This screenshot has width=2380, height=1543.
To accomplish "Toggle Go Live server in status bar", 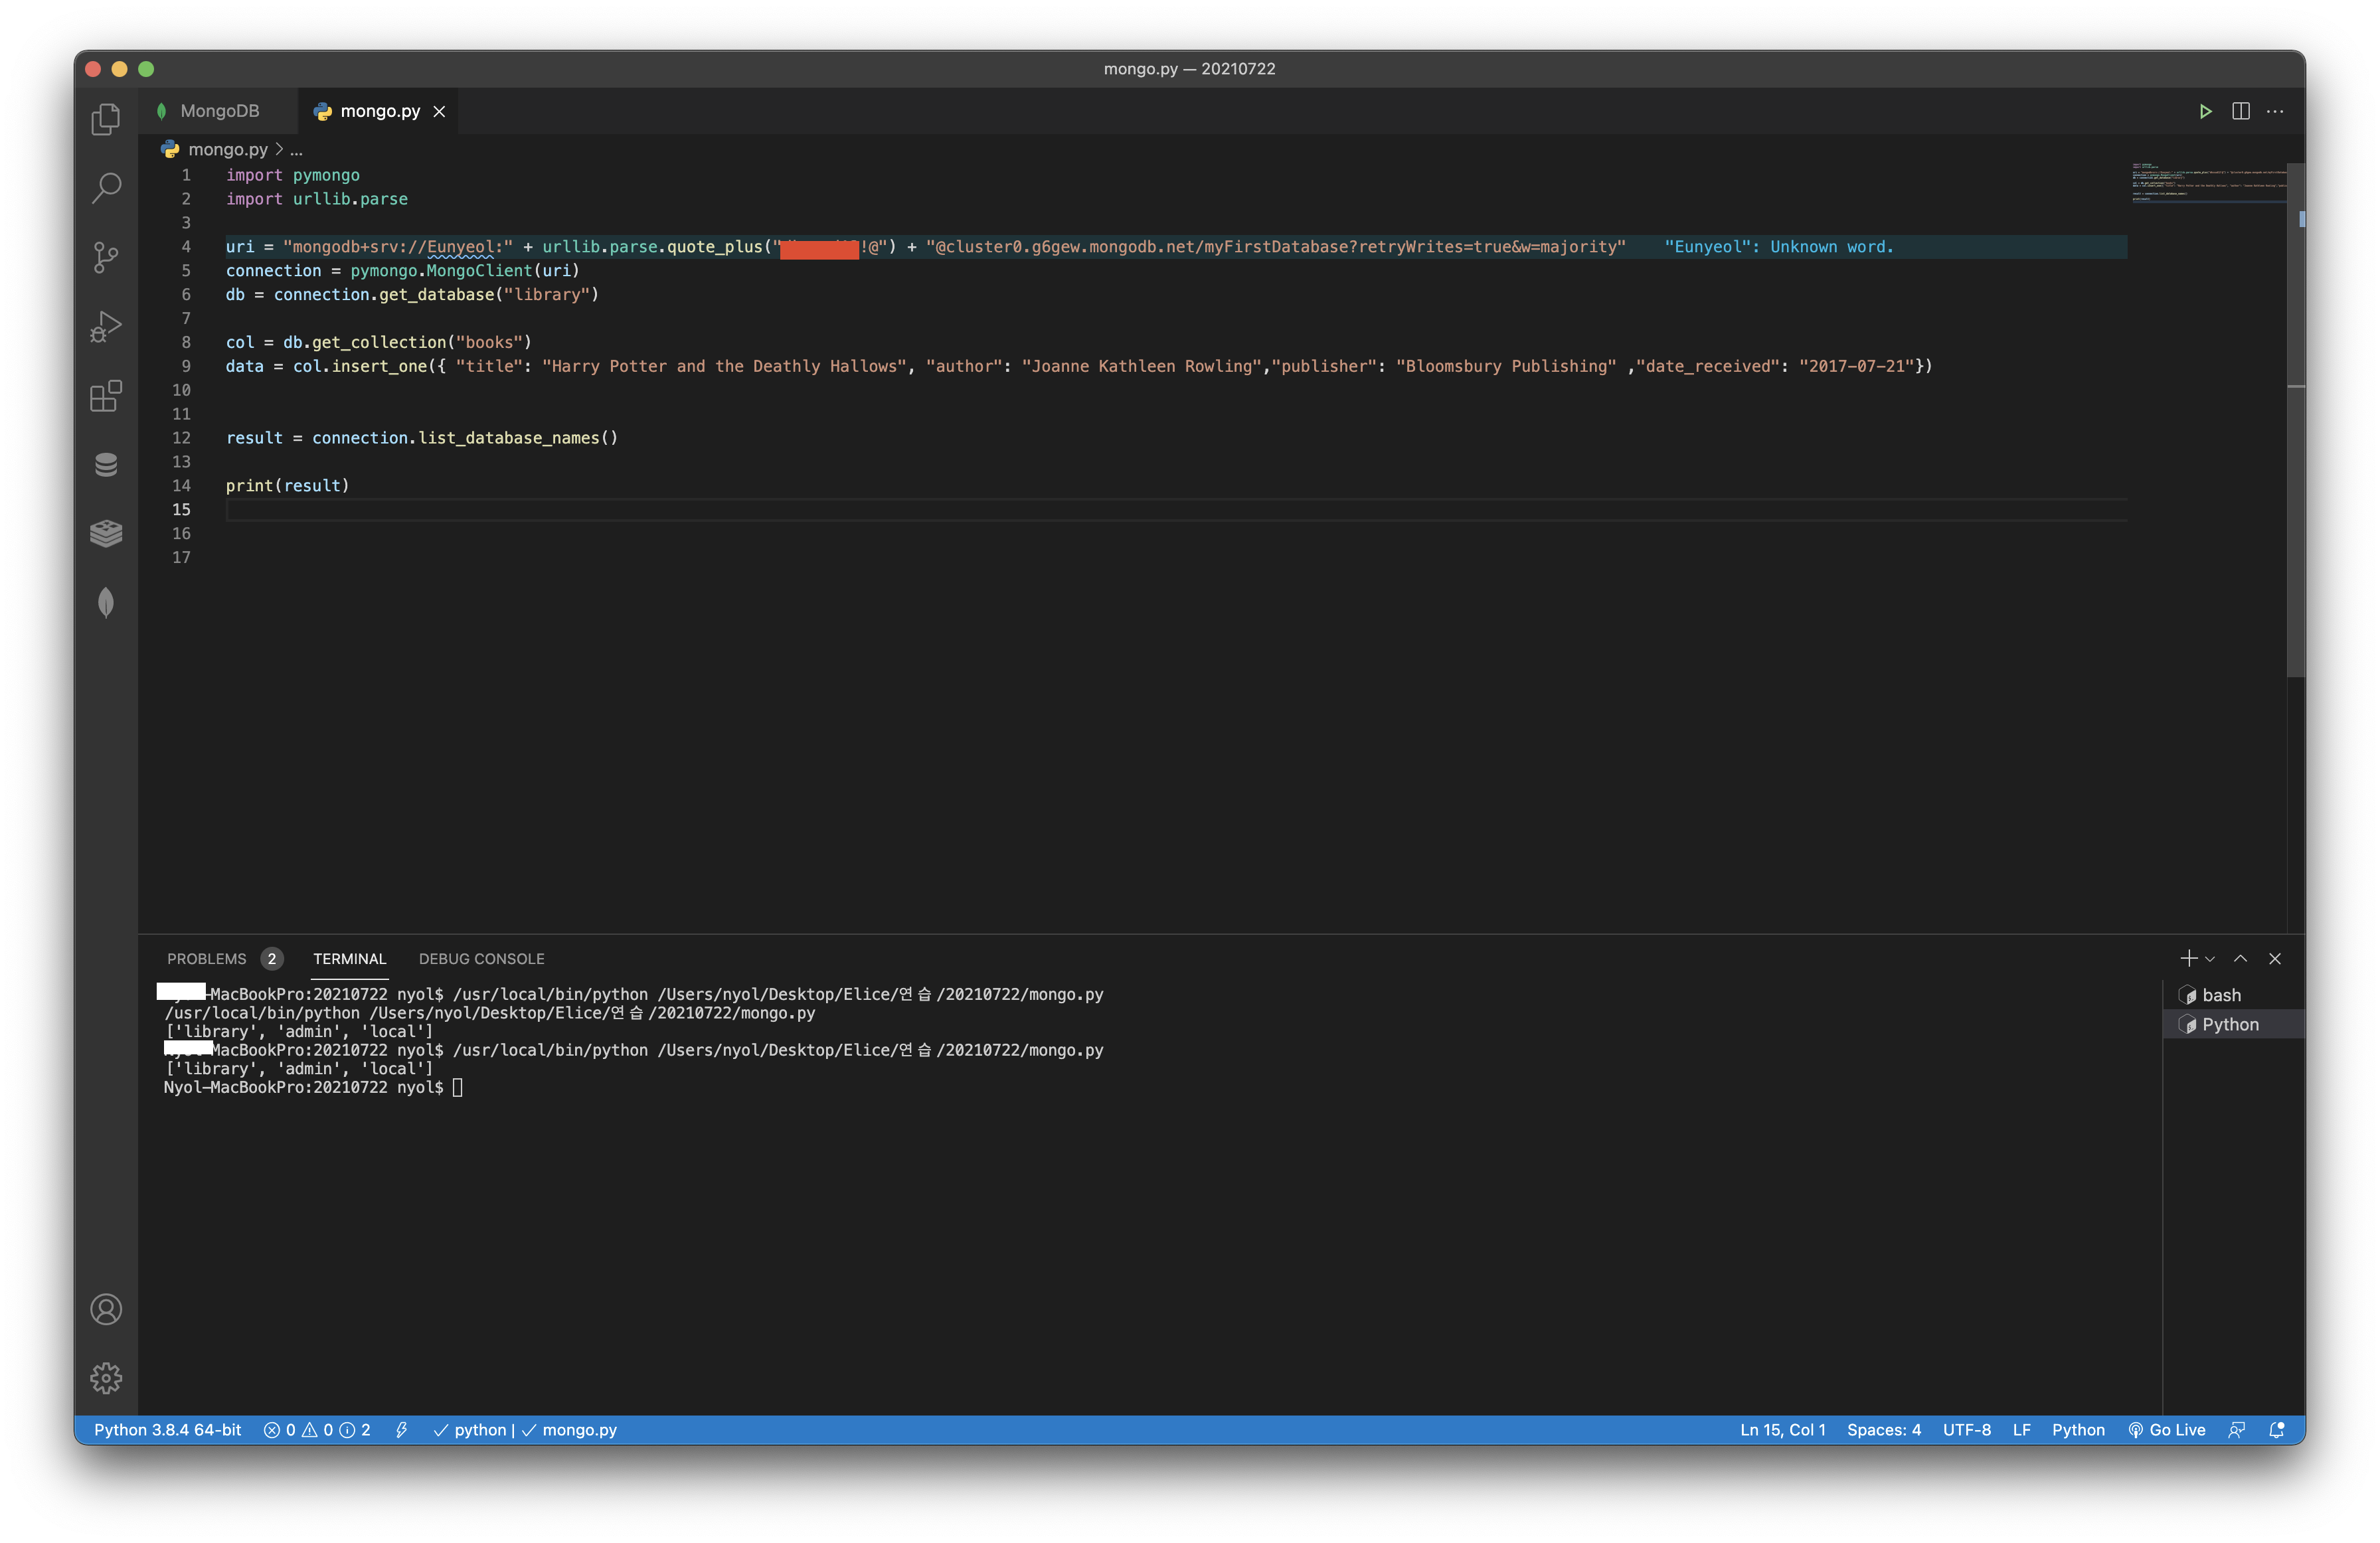I will (x=2167, y=1430).
